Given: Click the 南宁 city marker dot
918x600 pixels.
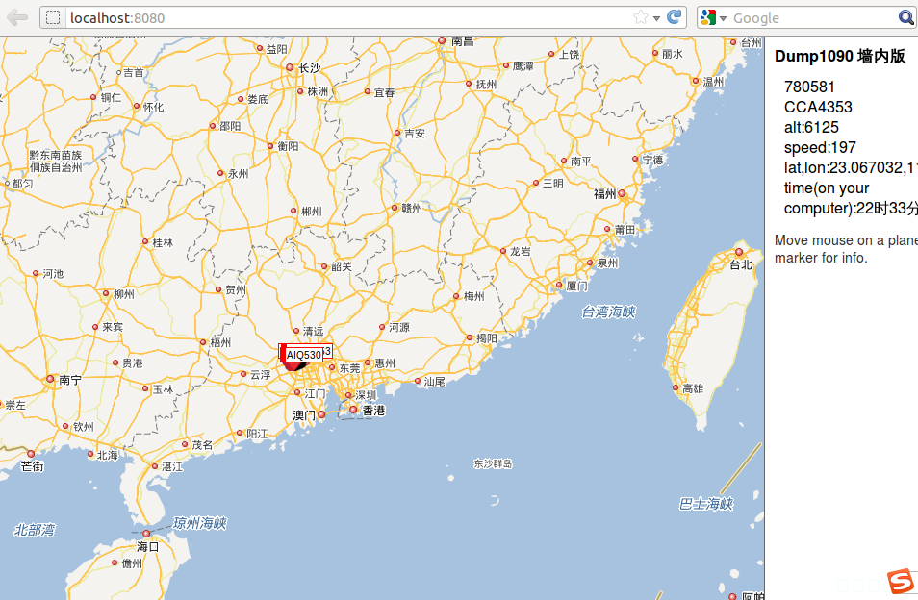Looking at the screenshot, I should click(50, 379).
